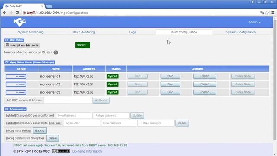Screen dimensions: 277x156
Task: Click Start for mgc-server-01
Action: coord(138,76)
